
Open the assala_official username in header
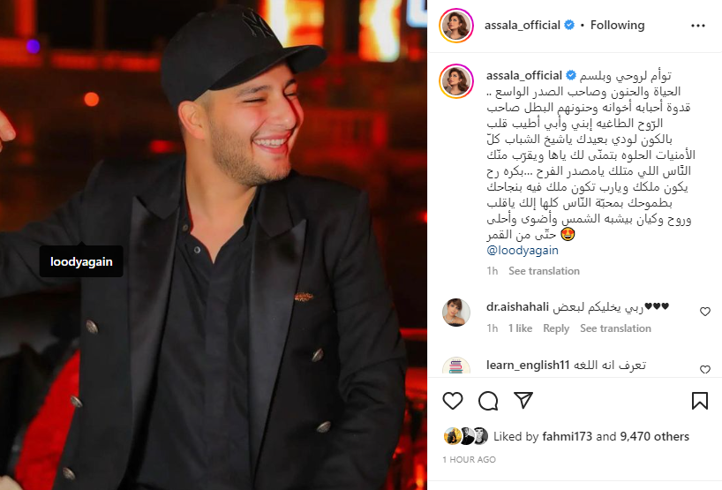point(523,26)
